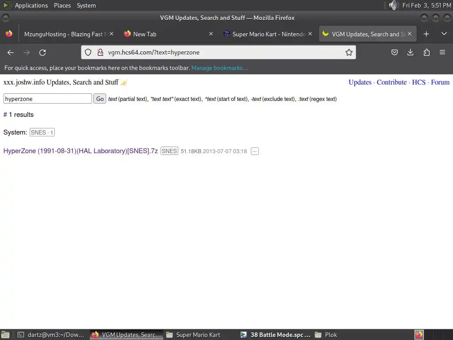Click the forward navigation arrow
This screenshot has width=453, height=340.
pos(27,53)
